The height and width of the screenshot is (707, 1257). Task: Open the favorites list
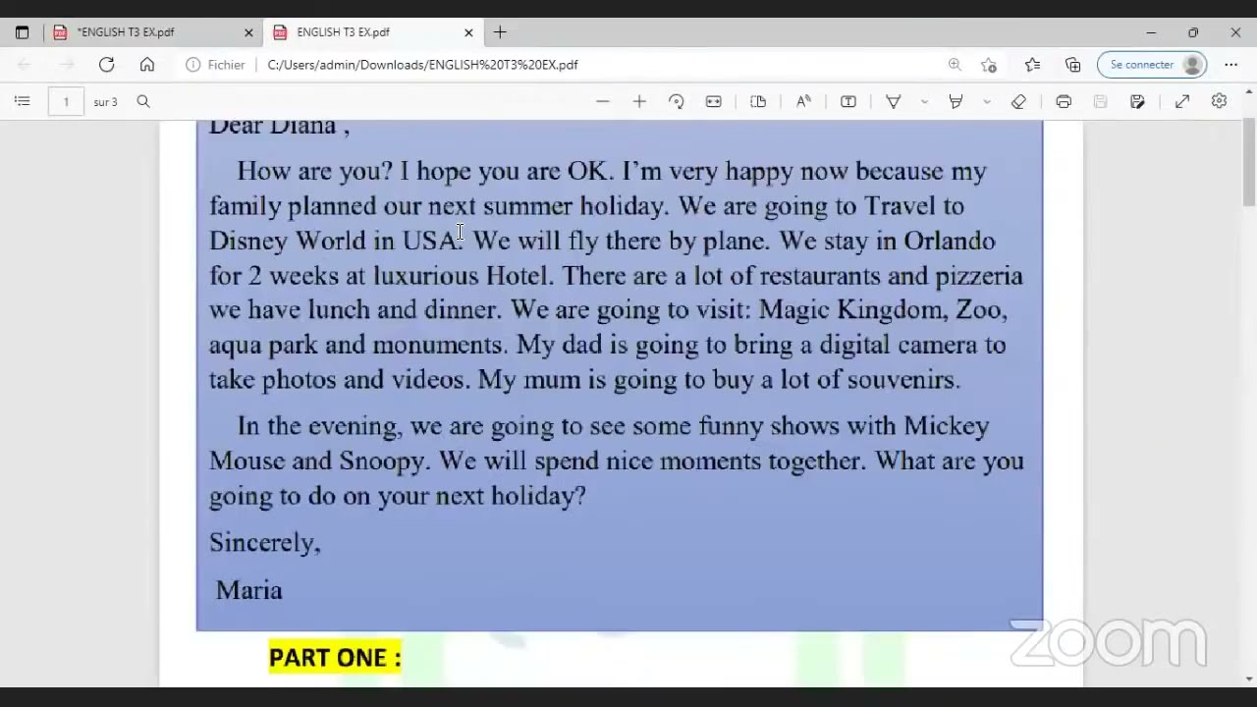(1032, 65)
